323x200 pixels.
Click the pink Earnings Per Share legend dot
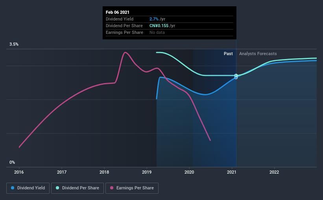(112, 188)
